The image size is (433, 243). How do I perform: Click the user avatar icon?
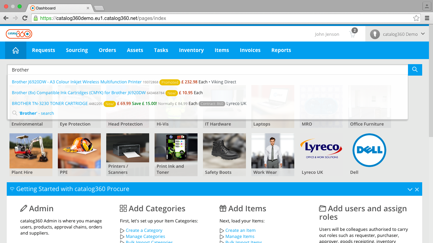point(375,34)
